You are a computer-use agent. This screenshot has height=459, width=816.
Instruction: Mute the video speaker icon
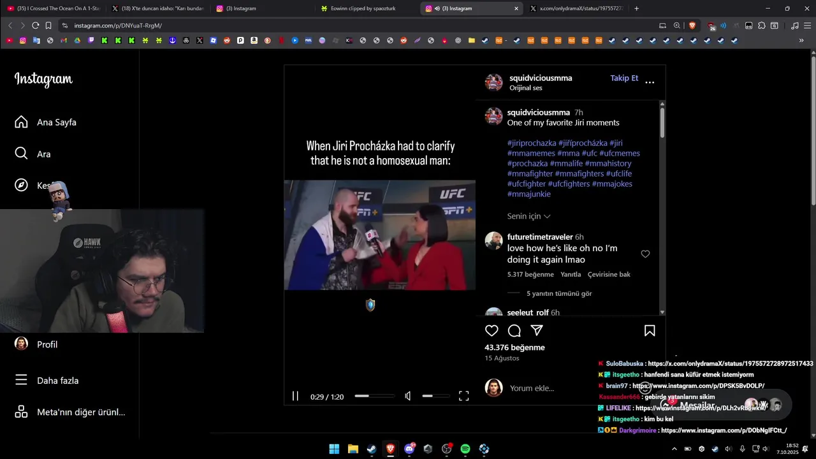point(408,396)
